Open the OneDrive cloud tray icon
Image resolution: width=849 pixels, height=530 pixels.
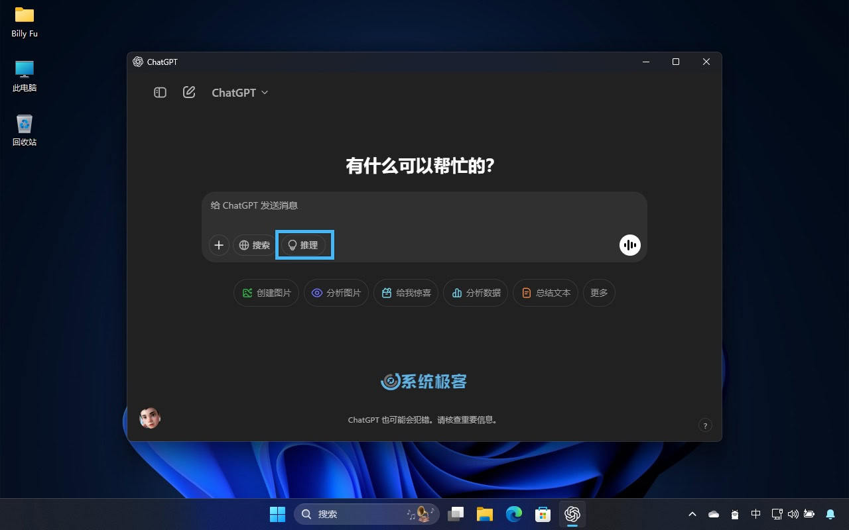coord(714,514)
